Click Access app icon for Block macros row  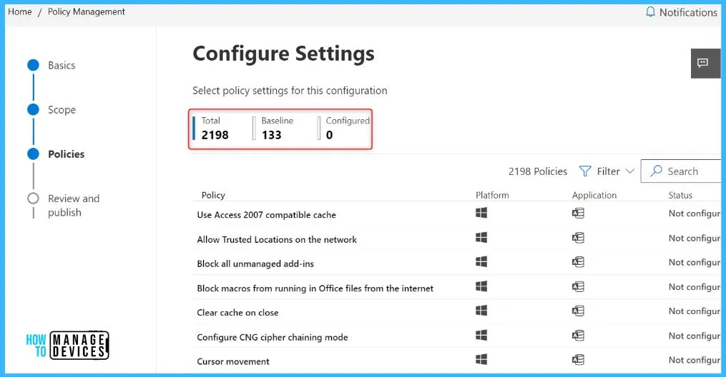click(578, 286)
